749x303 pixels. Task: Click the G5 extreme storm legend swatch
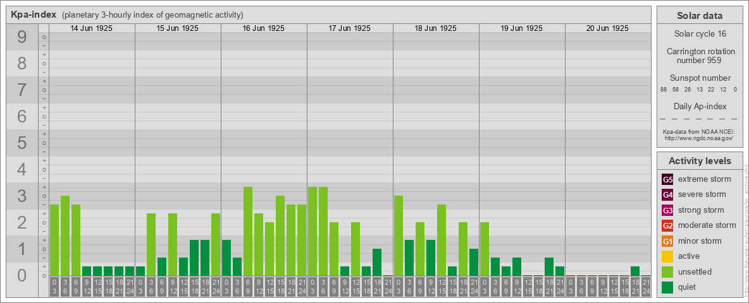(x=667, y=180)
